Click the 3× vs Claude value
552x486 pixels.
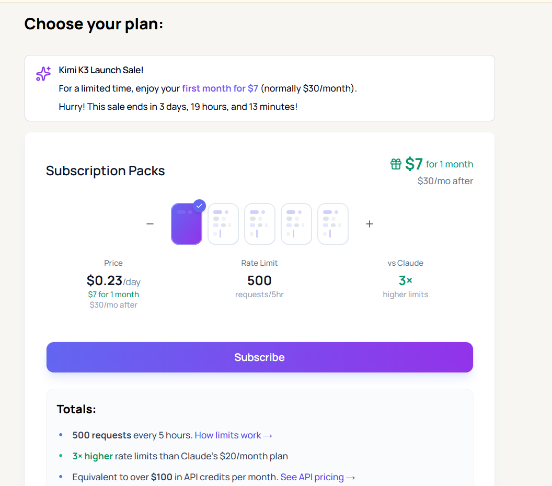[x=405, y=280]
